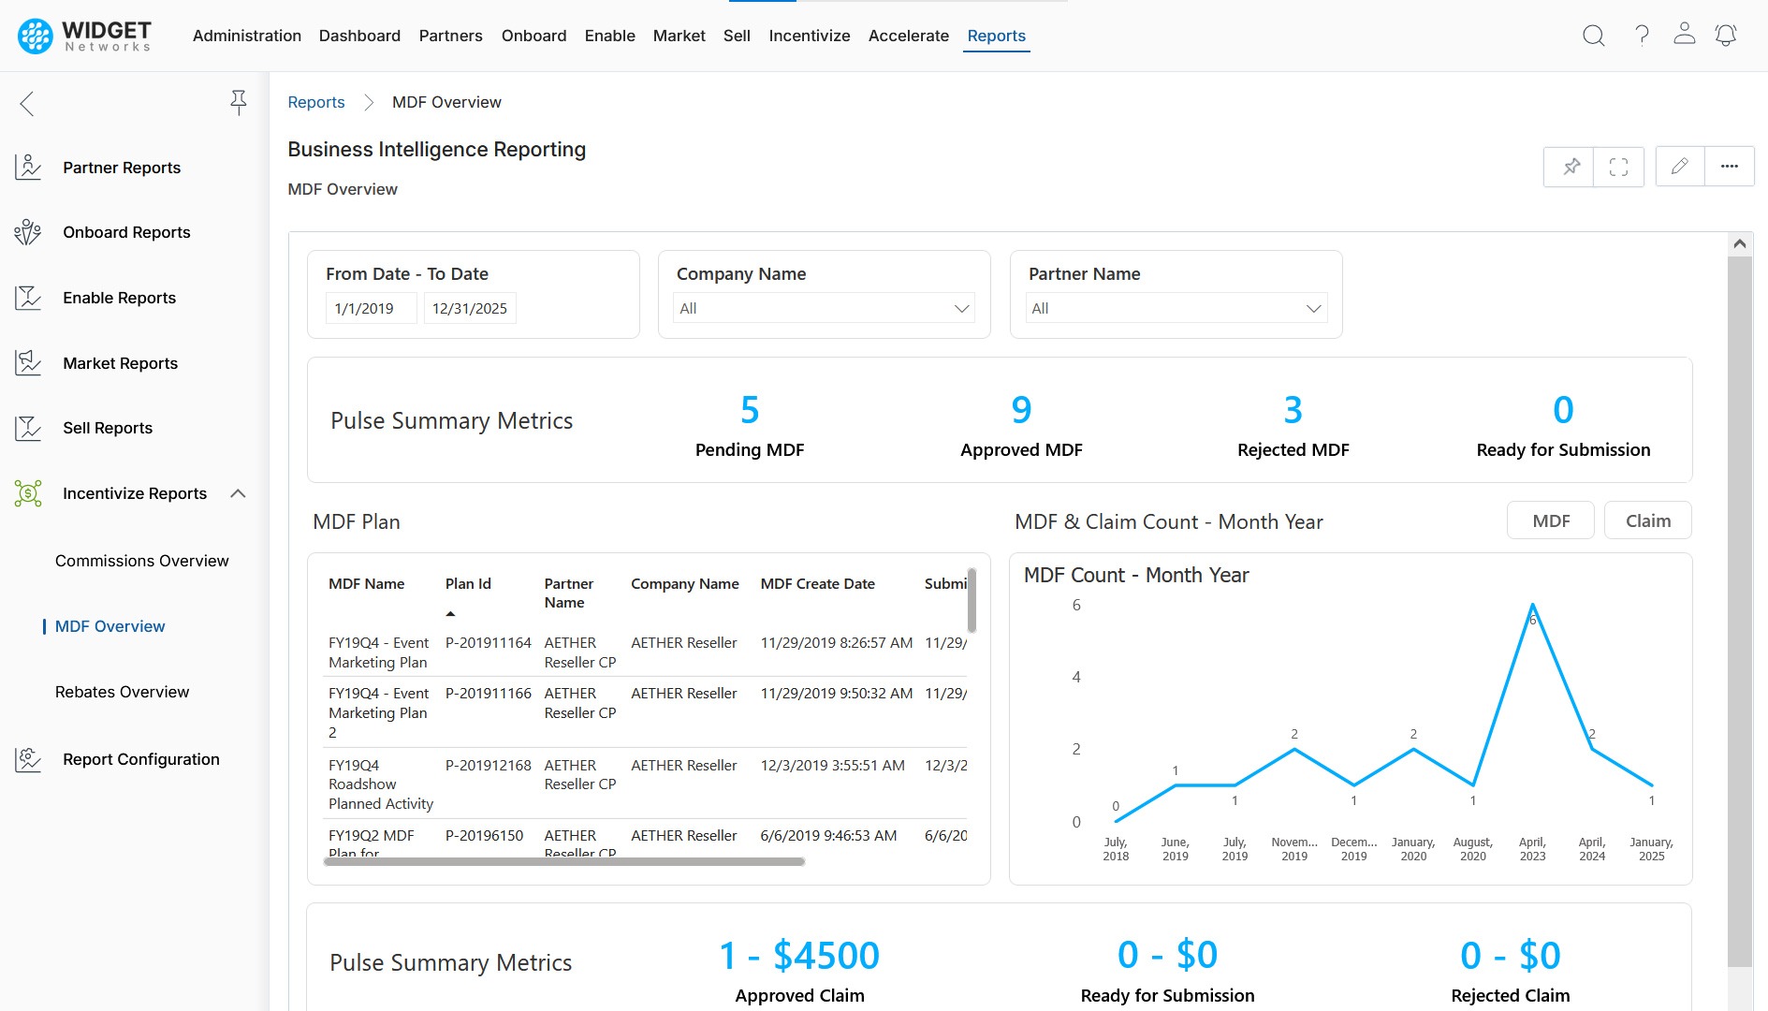Image resolution: width=1768 pixels, height=1011 pixels.
Task: Click the Reports breadcrumb link
Action: pyautogui.click(x=315, y=102)
